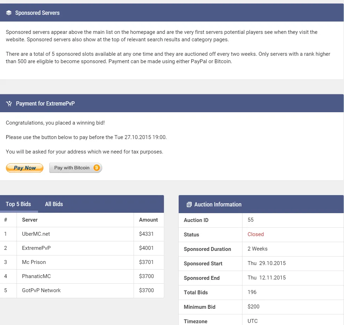Viewport: 344px width, 325px height.
Task: Click the Auction Information document icon
Action: [189, 204]
